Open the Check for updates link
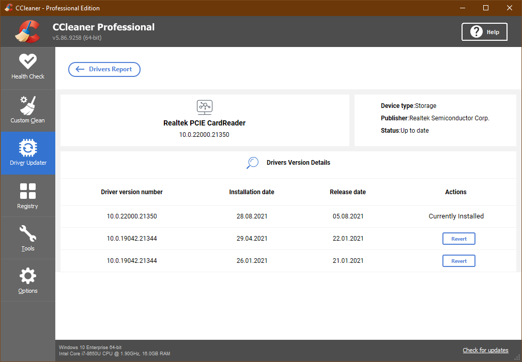522x362 pixels. [485, 350]
